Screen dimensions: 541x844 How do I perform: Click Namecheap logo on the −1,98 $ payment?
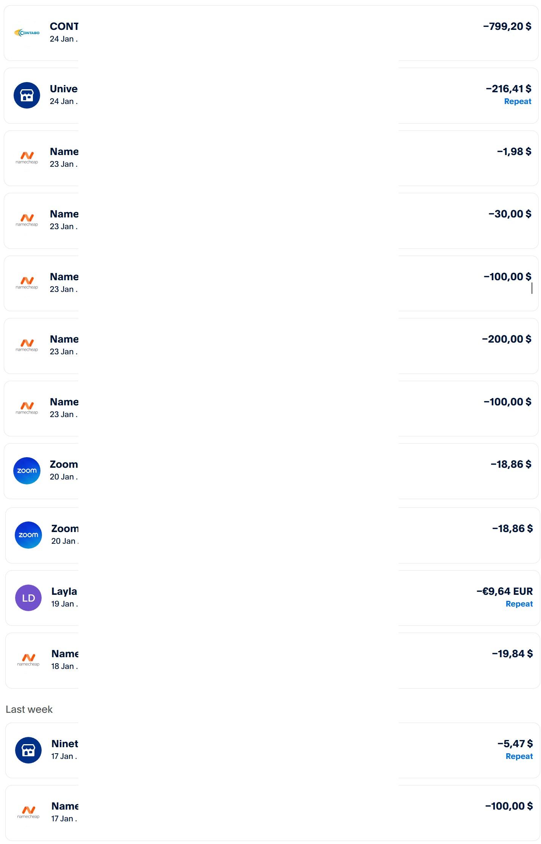pyautogui.click(x=27, y=158)
